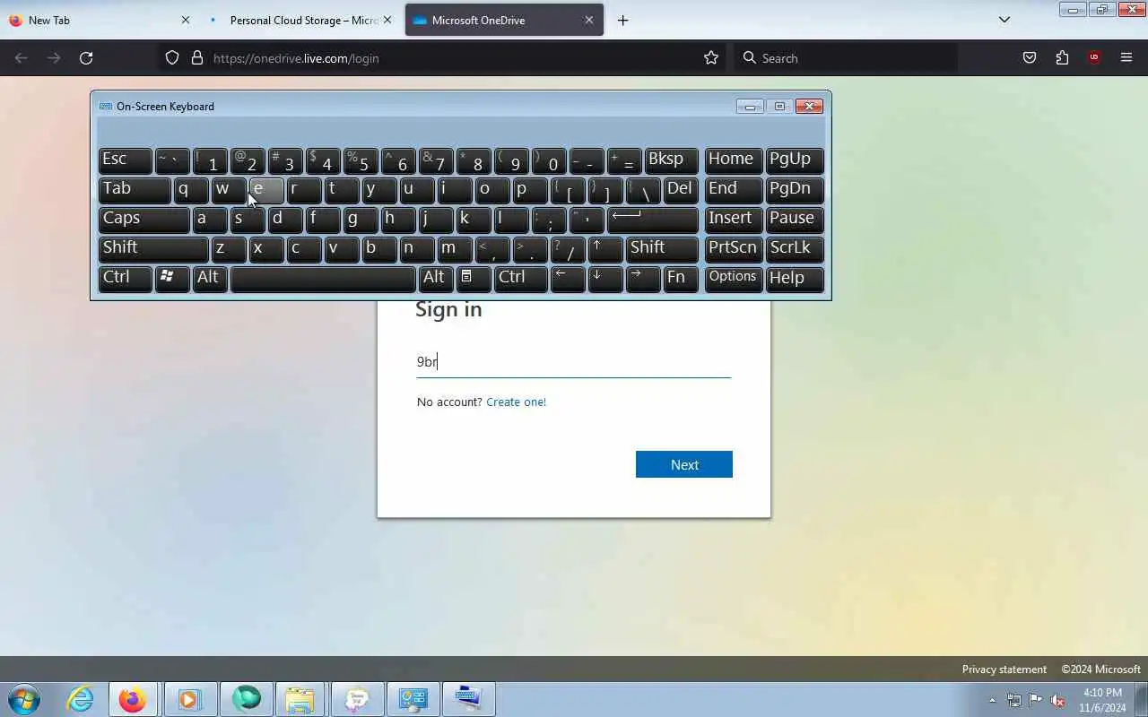Click the PrtScn key on keyboard

click(x=733, y=248)
